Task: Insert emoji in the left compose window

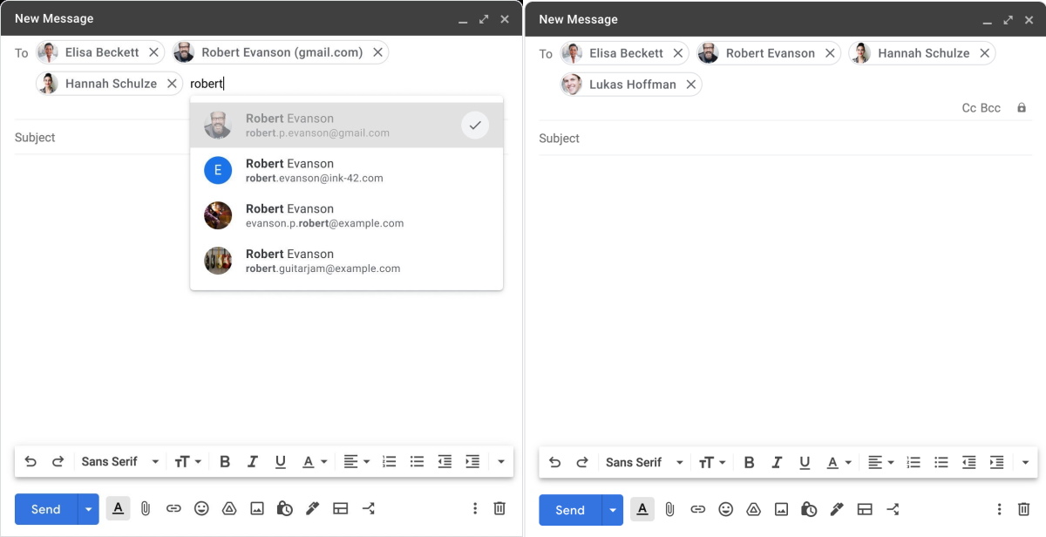Action: tap(201, 508)
